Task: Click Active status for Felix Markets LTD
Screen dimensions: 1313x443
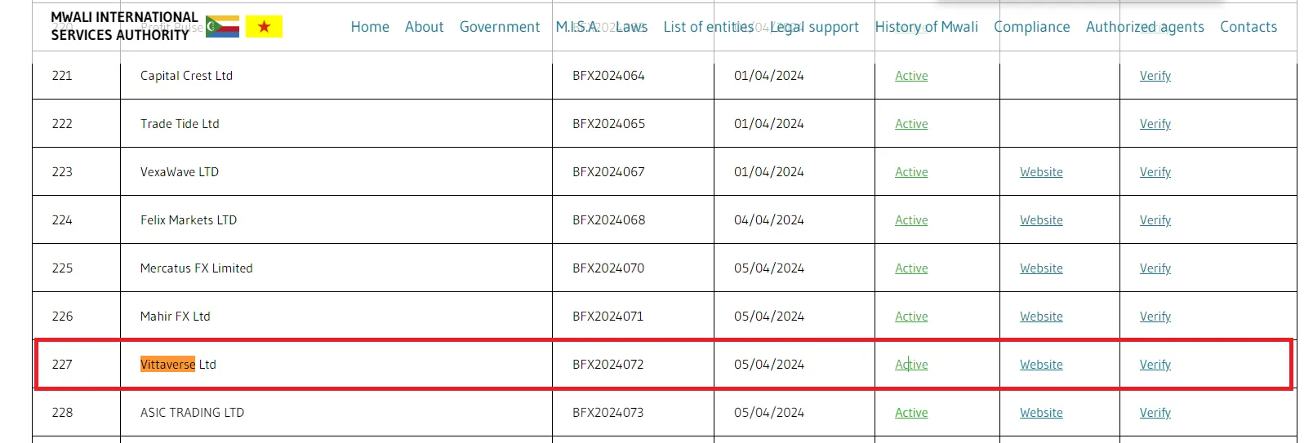Action: (911, 220)
